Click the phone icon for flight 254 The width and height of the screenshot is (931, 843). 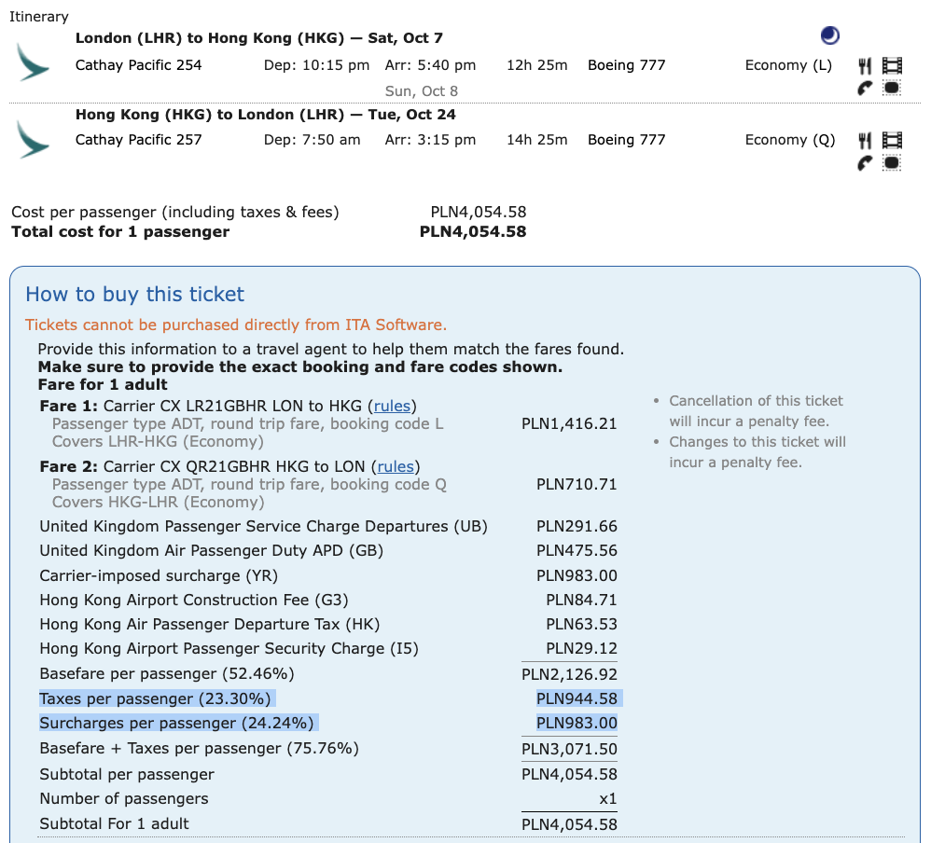(x=865, y=89)
